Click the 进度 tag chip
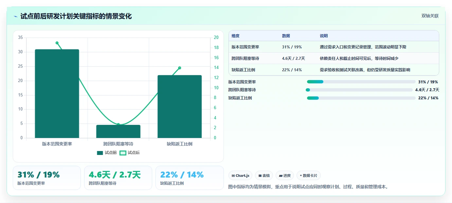 [x=285, y=176]
